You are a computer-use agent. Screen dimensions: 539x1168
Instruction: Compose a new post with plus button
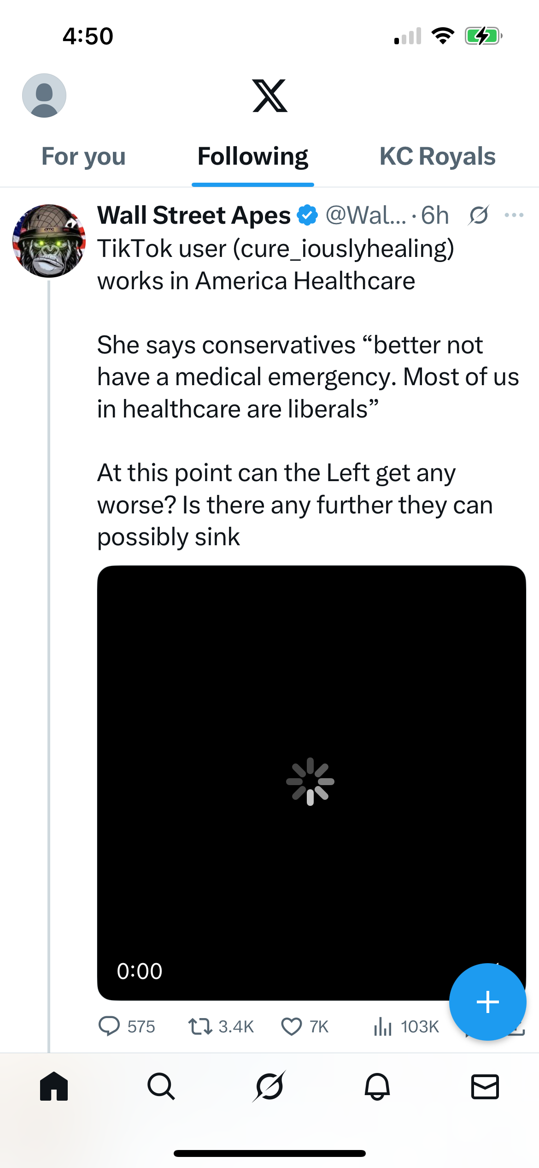tap(487, 1002)
